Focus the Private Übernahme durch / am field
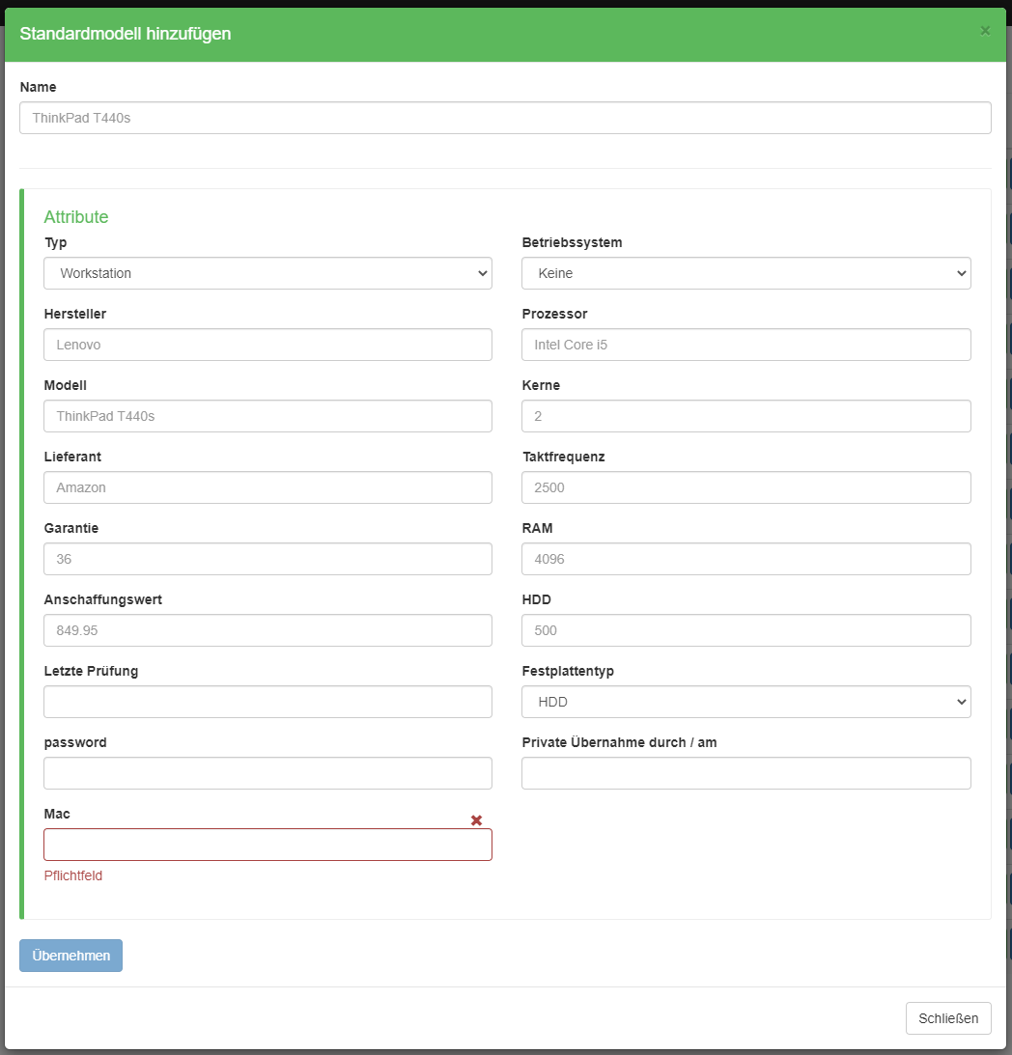Screen dimensions: 1012x1055 (745, 773)
